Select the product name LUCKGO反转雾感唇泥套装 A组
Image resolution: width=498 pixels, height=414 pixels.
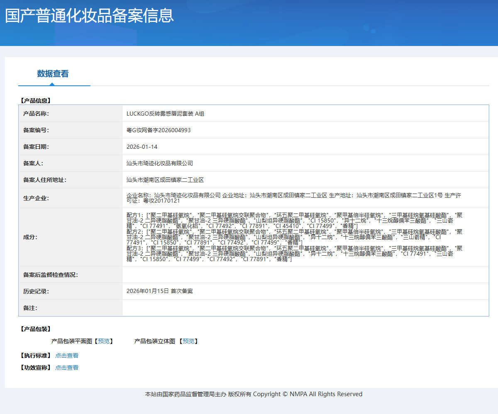pos(165,114)
